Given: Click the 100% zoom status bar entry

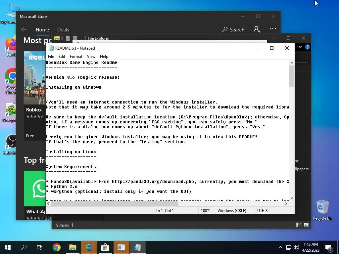Looking at the screenshot, I should point(206,211).
